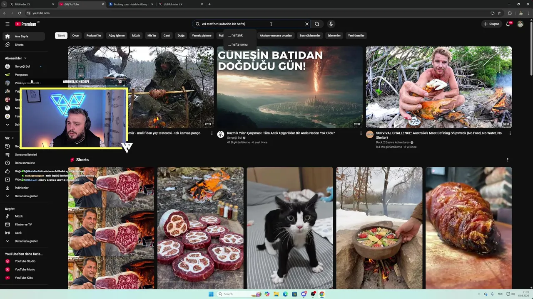The image size is (533, 299).
Task: Choose the '... hafta sonu' search suggestion
Action: coord(240,44)
